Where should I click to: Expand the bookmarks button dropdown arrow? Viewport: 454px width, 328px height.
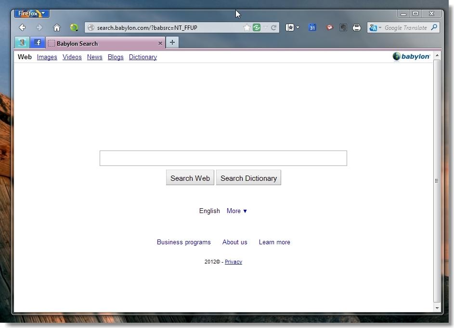point(298,27)
